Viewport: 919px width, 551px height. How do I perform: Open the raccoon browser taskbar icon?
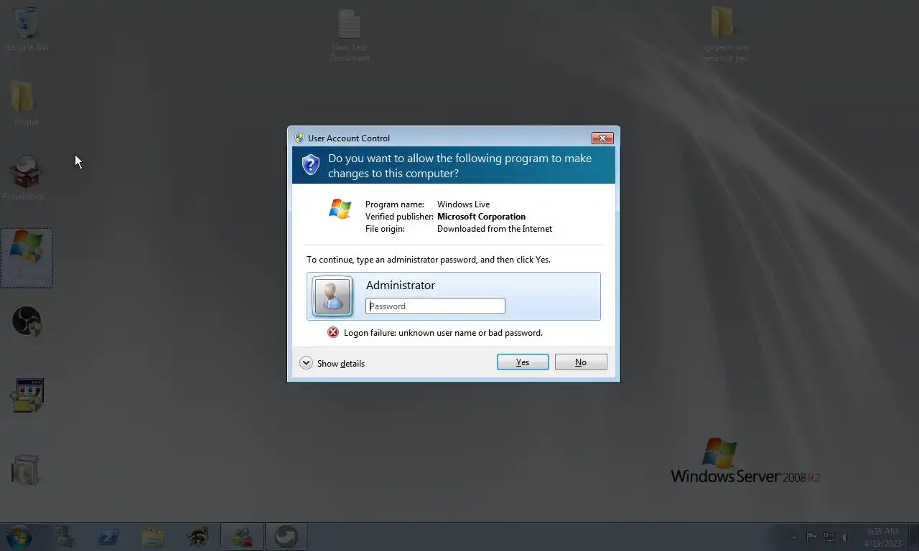[197, 537]
